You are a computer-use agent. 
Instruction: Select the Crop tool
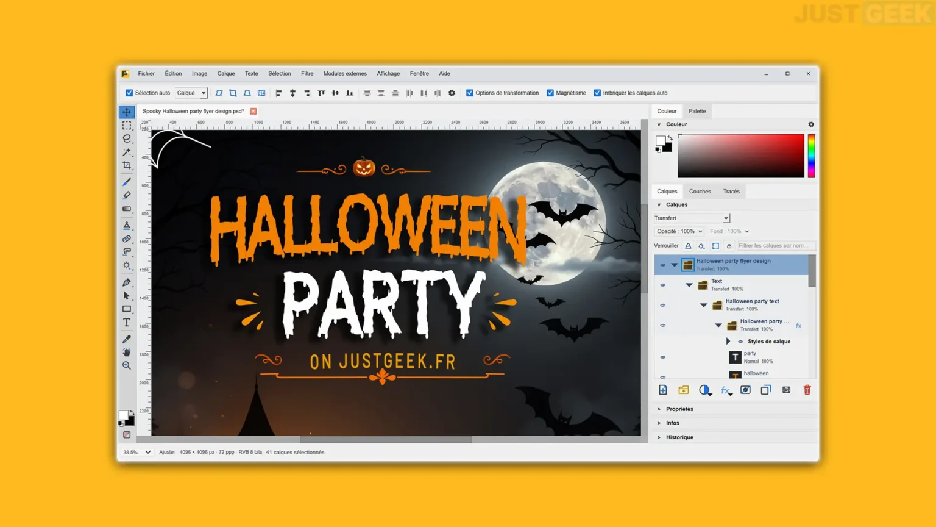click(x=127, y=165)
